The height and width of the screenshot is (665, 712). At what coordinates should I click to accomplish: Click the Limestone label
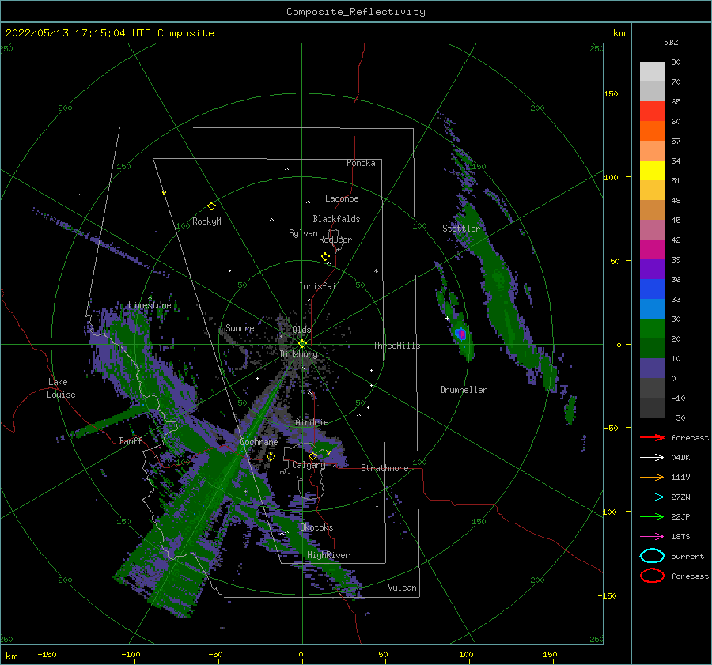(150, 305)
